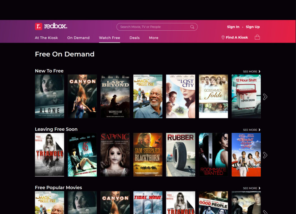The image size is (296, 214).
Task: Open the More navigation dropdown
Action: pyautogui.click(x=154, y=38)
